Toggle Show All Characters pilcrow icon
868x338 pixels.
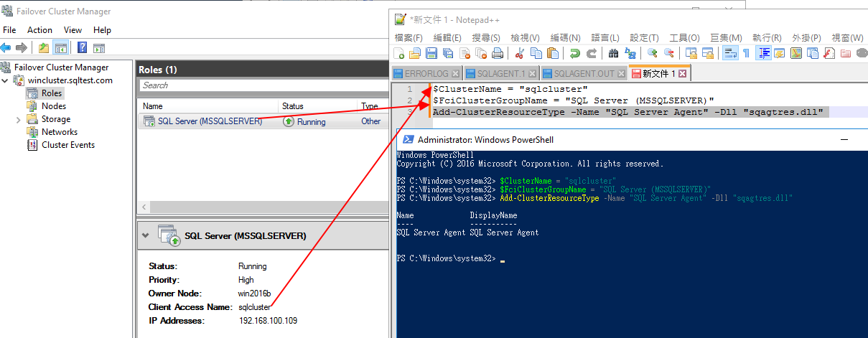(x=747, y=53)
